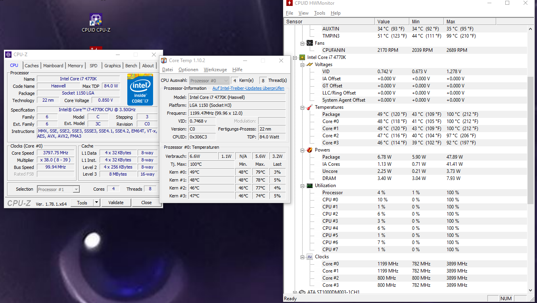Switch to the SPD tab in CPU-Z

(93, 66)
